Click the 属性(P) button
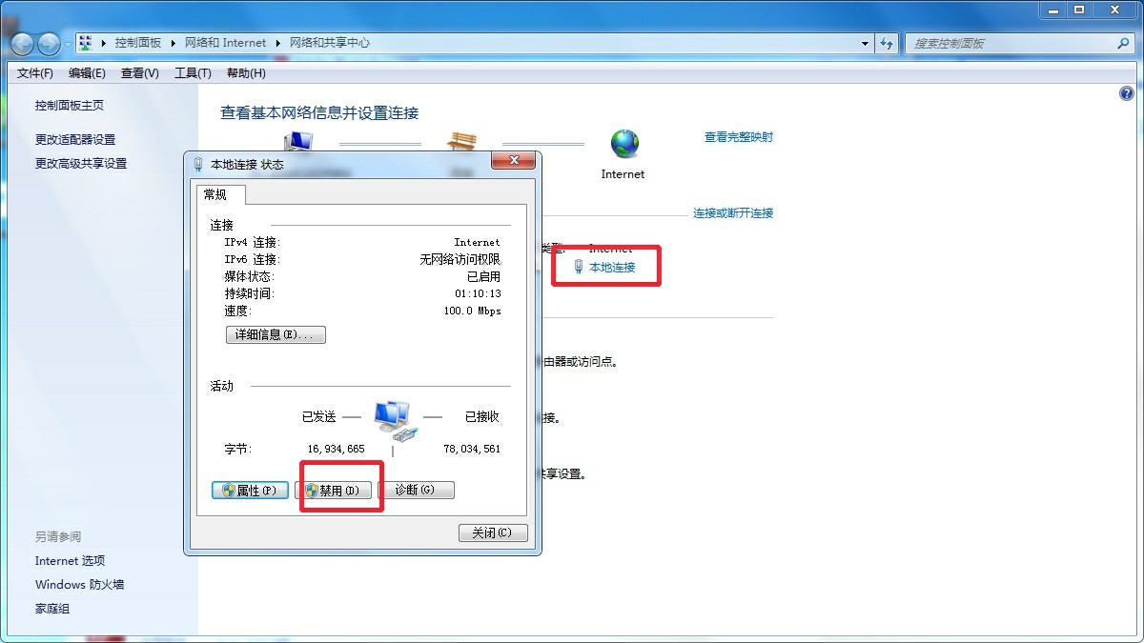The height and width of the screenshot is (643, 1144). tap(250, 490)
